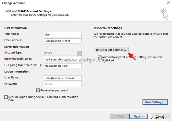Cancel the Change Account dialog
172x121 pixels.
pos(160,116)
